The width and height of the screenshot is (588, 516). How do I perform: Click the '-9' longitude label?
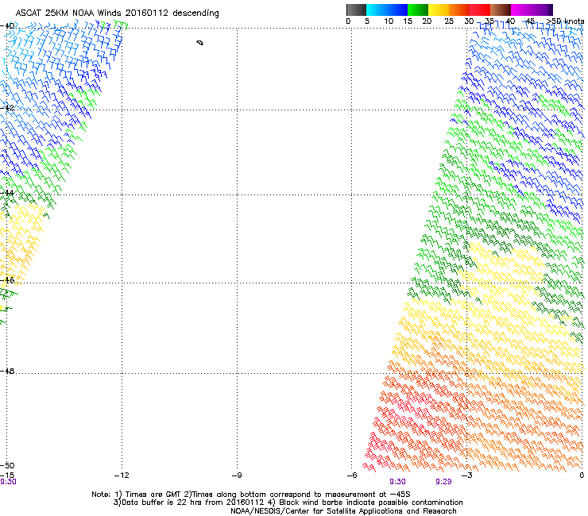(237, 476)
